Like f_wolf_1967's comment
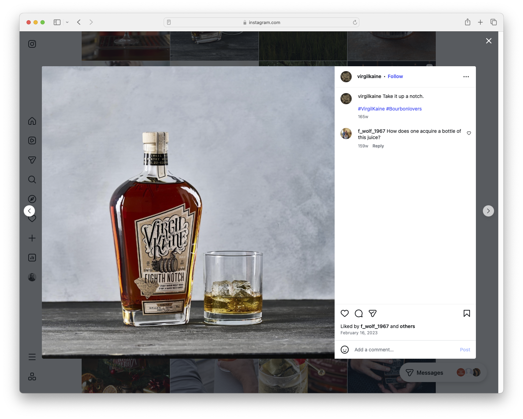This screenshot has width=523, height=419. point(469,133)
